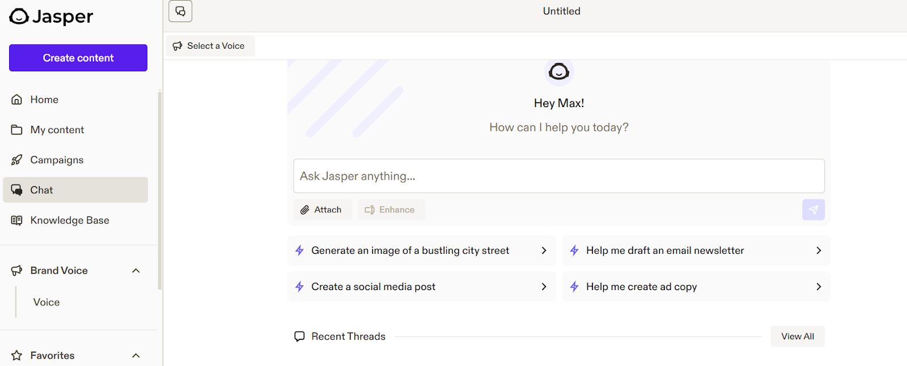Screen dimensions: 907x366
Task: Click the Create content button
Action: [x=78, y=58]
